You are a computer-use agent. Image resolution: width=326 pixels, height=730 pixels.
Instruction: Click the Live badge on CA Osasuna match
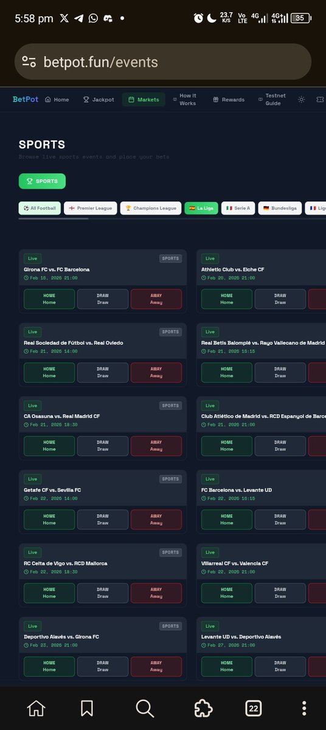pyautogui.click(x=32, y=406)
